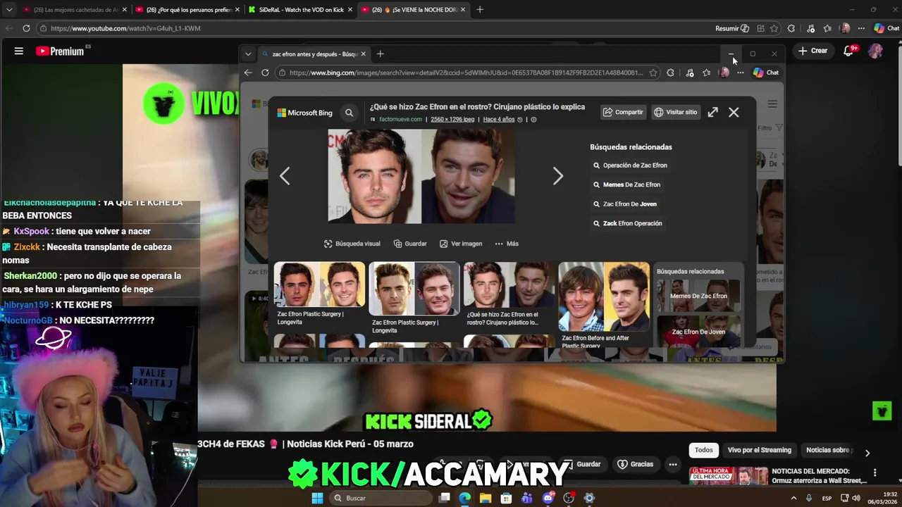The image size is (902, 507).
Task: Open the 'Zac Efron Before and After Plastic Surgery' thumbnail
Action: (604, 296)
